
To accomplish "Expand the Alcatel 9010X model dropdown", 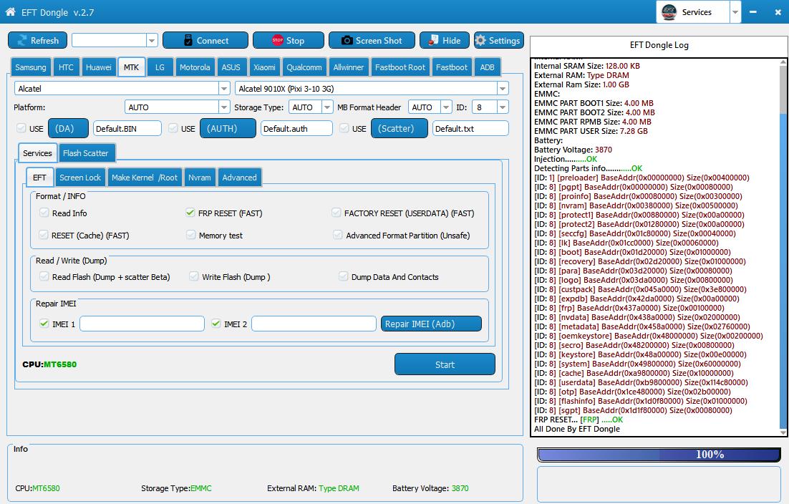I will pos(502,89).
